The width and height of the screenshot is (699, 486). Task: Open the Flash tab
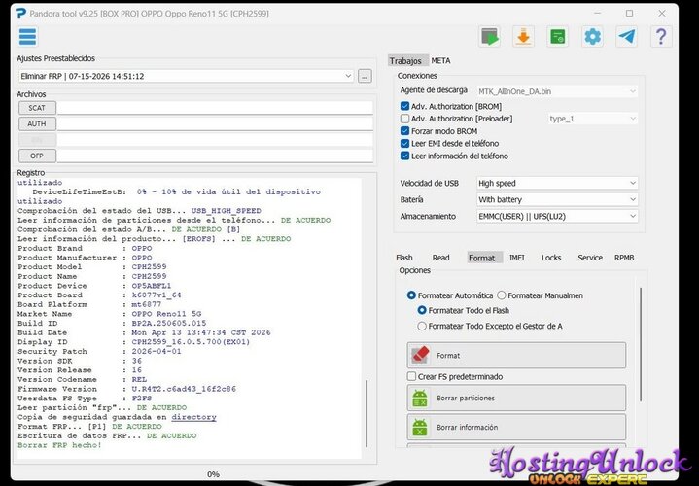click(x=404, y=258)
